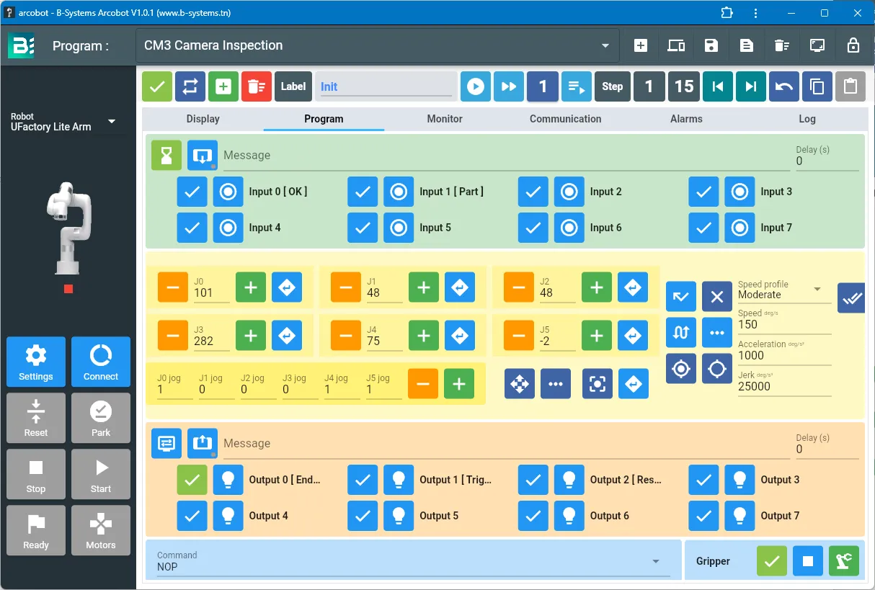Screen dimensions: 875x590
Task: Click the save program floppy icon
Action: click(711, 45)
